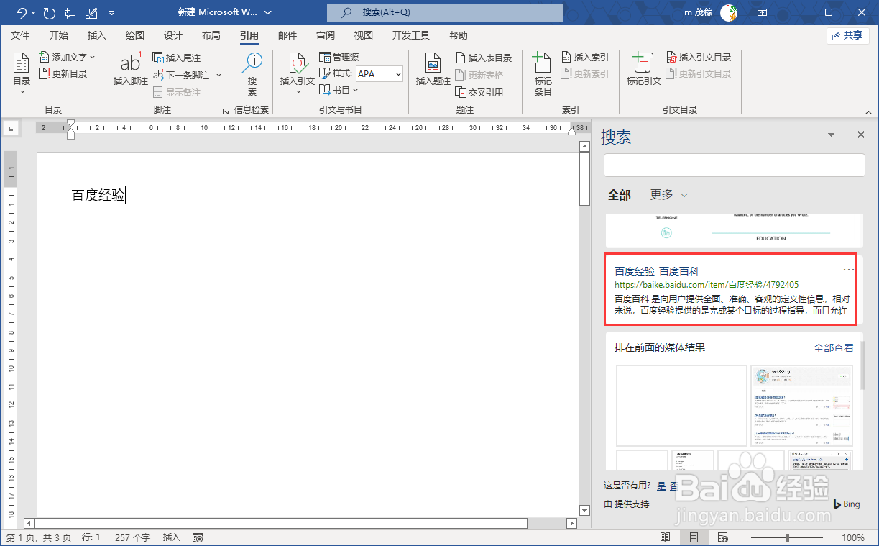Insert Table of Authorities (插入引文目录)

699,57
